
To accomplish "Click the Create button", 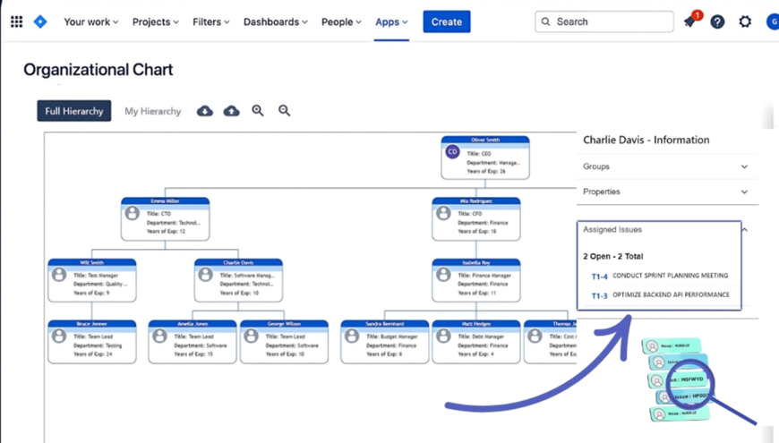I will pos(446,21).
